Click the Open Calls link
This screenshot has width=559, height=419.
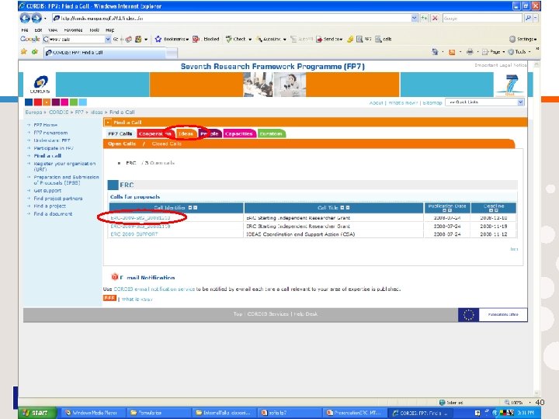[122, 144]
